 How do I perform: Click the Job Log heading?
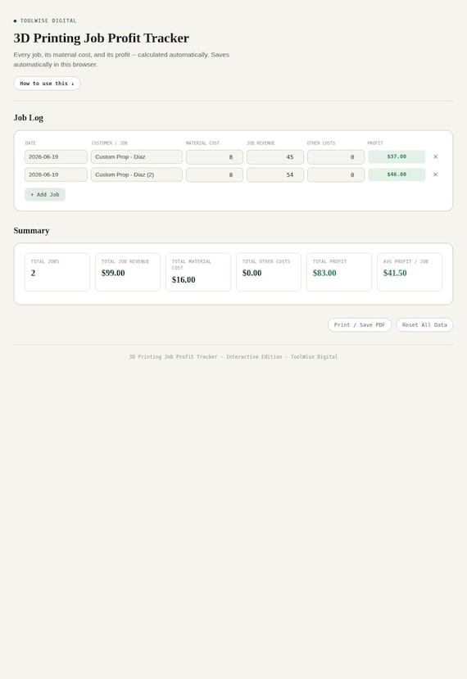pyautogui.click(x=28, y=118)
